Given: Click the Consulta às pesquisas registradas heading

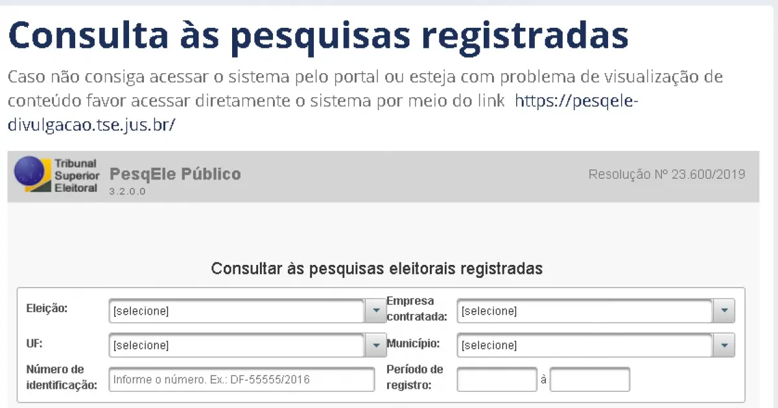Looking at the screenshot, I should 318,35.
